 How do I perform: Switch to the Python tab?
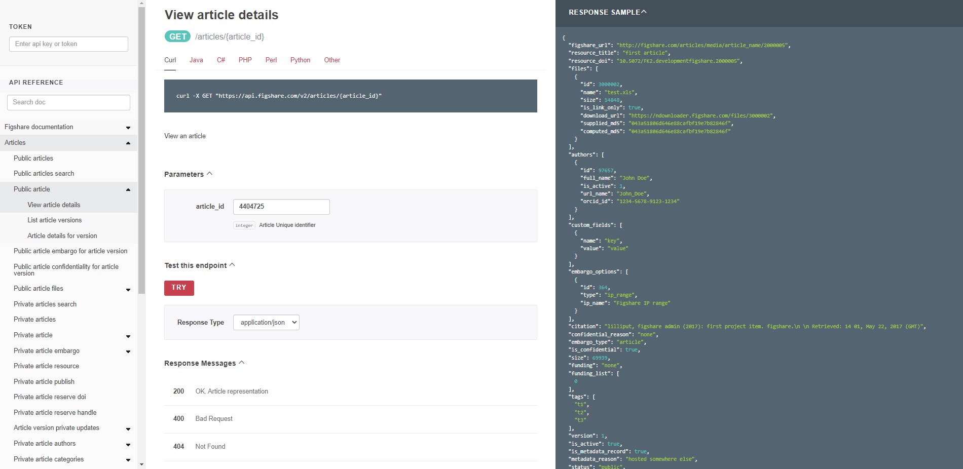pos(300,60)
